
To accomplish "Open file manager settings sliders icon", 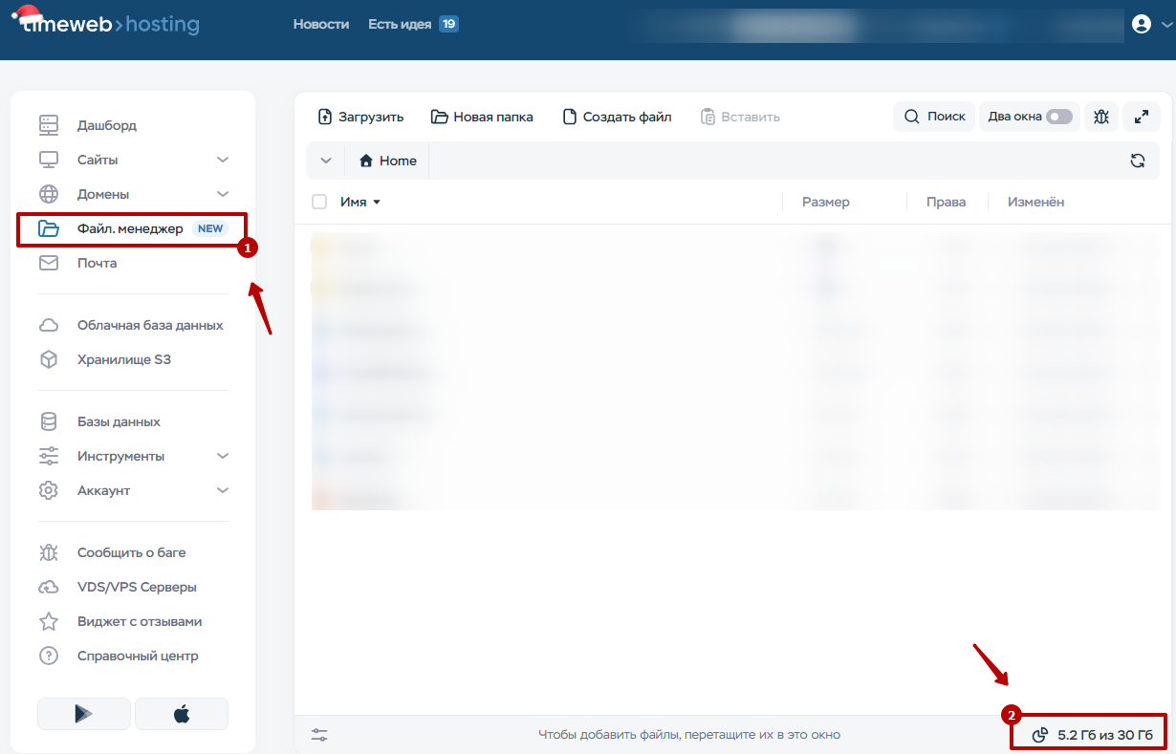I will pyautogui.click(x=319, y=735).
